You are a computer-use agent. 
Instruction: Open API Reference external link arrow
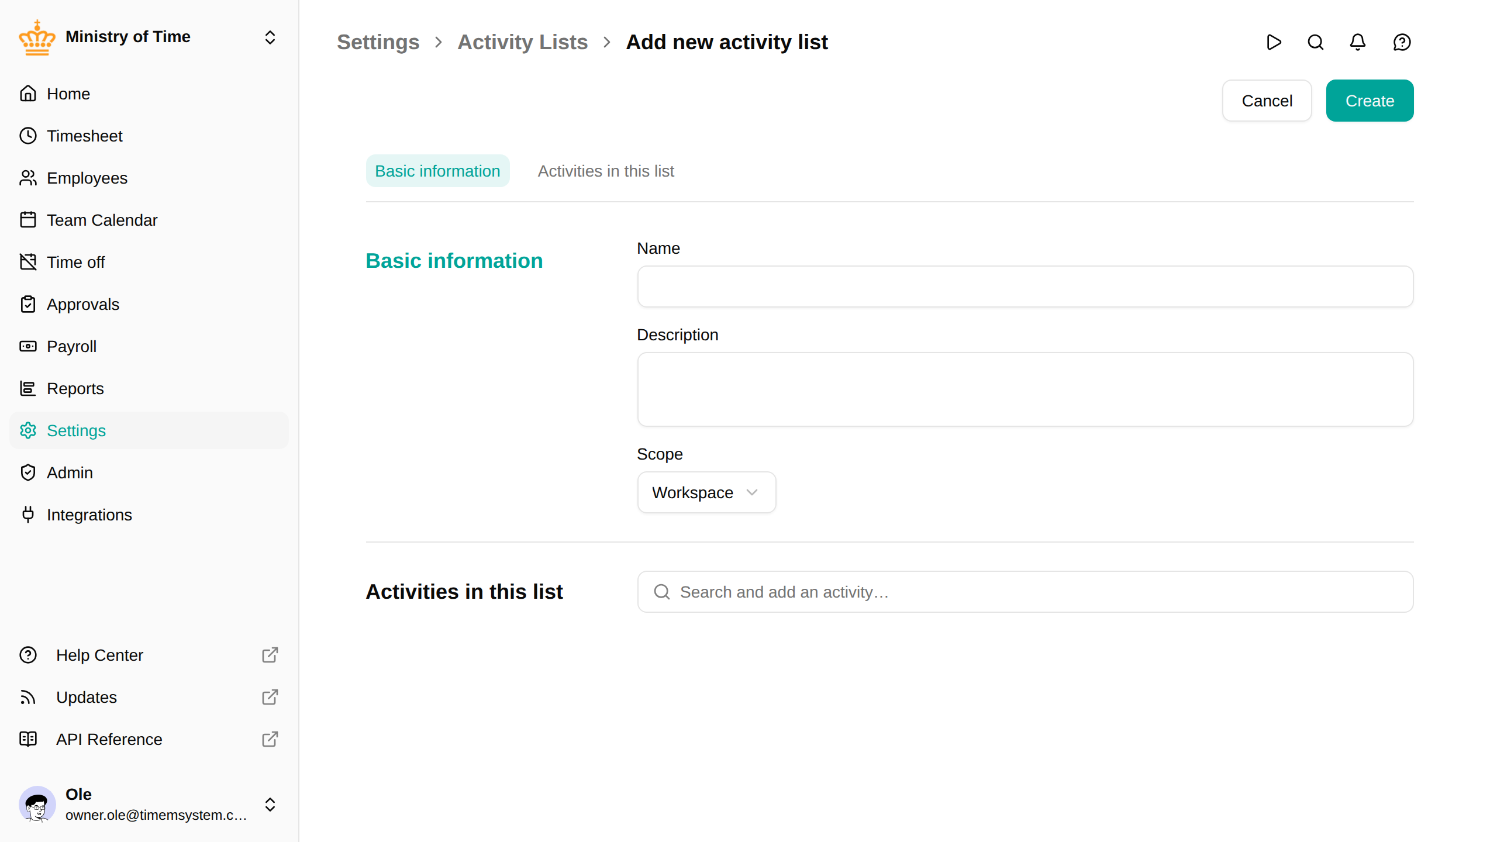(x=270, y=739)
